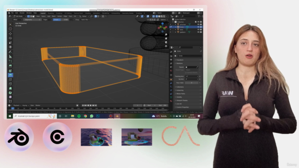Viewport: 299px width, 168px height.
Task: Click the viewport pan hand icon
Action: (x=166, y=38)
